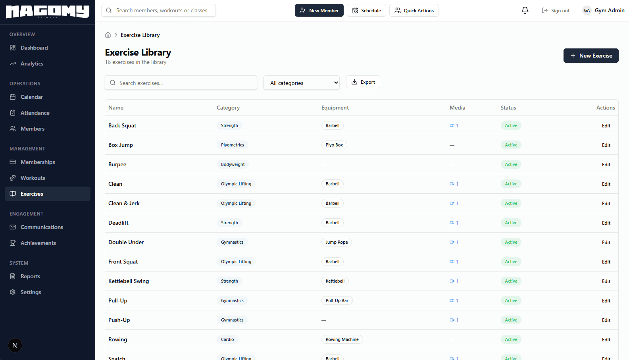Click the round N badge icon
The width and height of the screenshot is (629, 360).
coord(15,345)
